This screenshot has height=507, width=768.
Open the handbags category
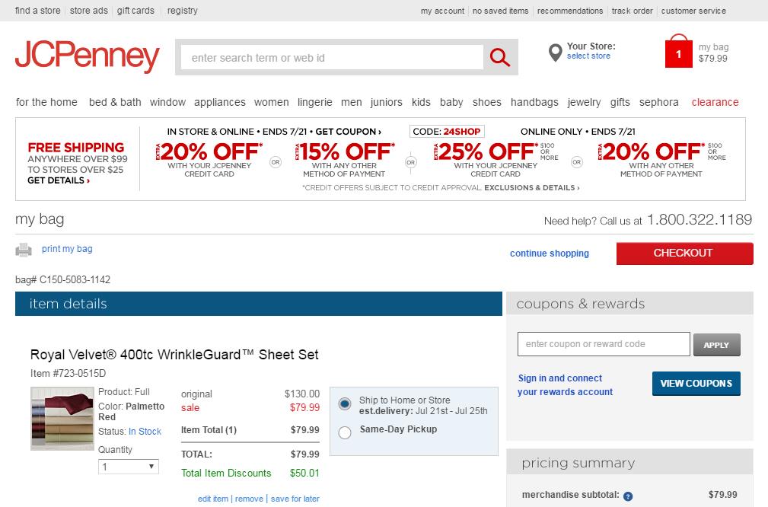(x=535, y=101)
